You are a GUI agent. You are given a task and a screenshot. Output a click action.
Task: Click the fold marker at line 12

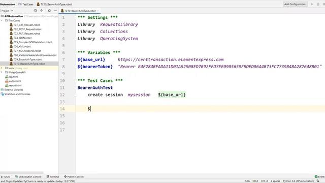pyautogui.click(x=76, y=95)
